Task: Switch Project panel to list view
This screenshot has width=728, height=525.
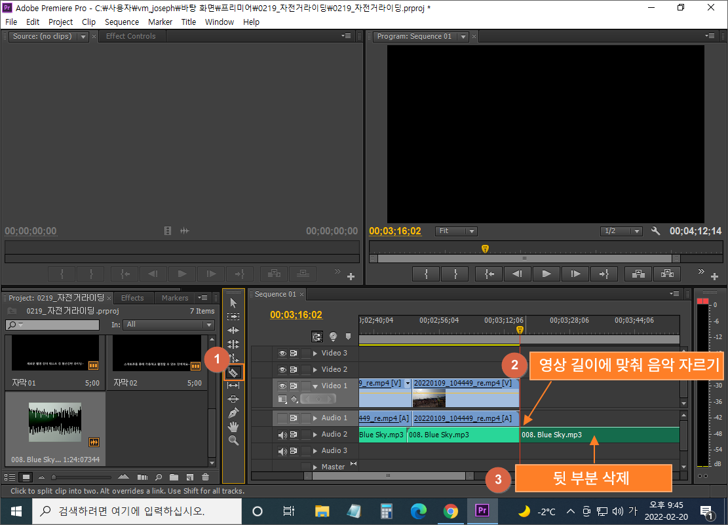Action: 9,477
